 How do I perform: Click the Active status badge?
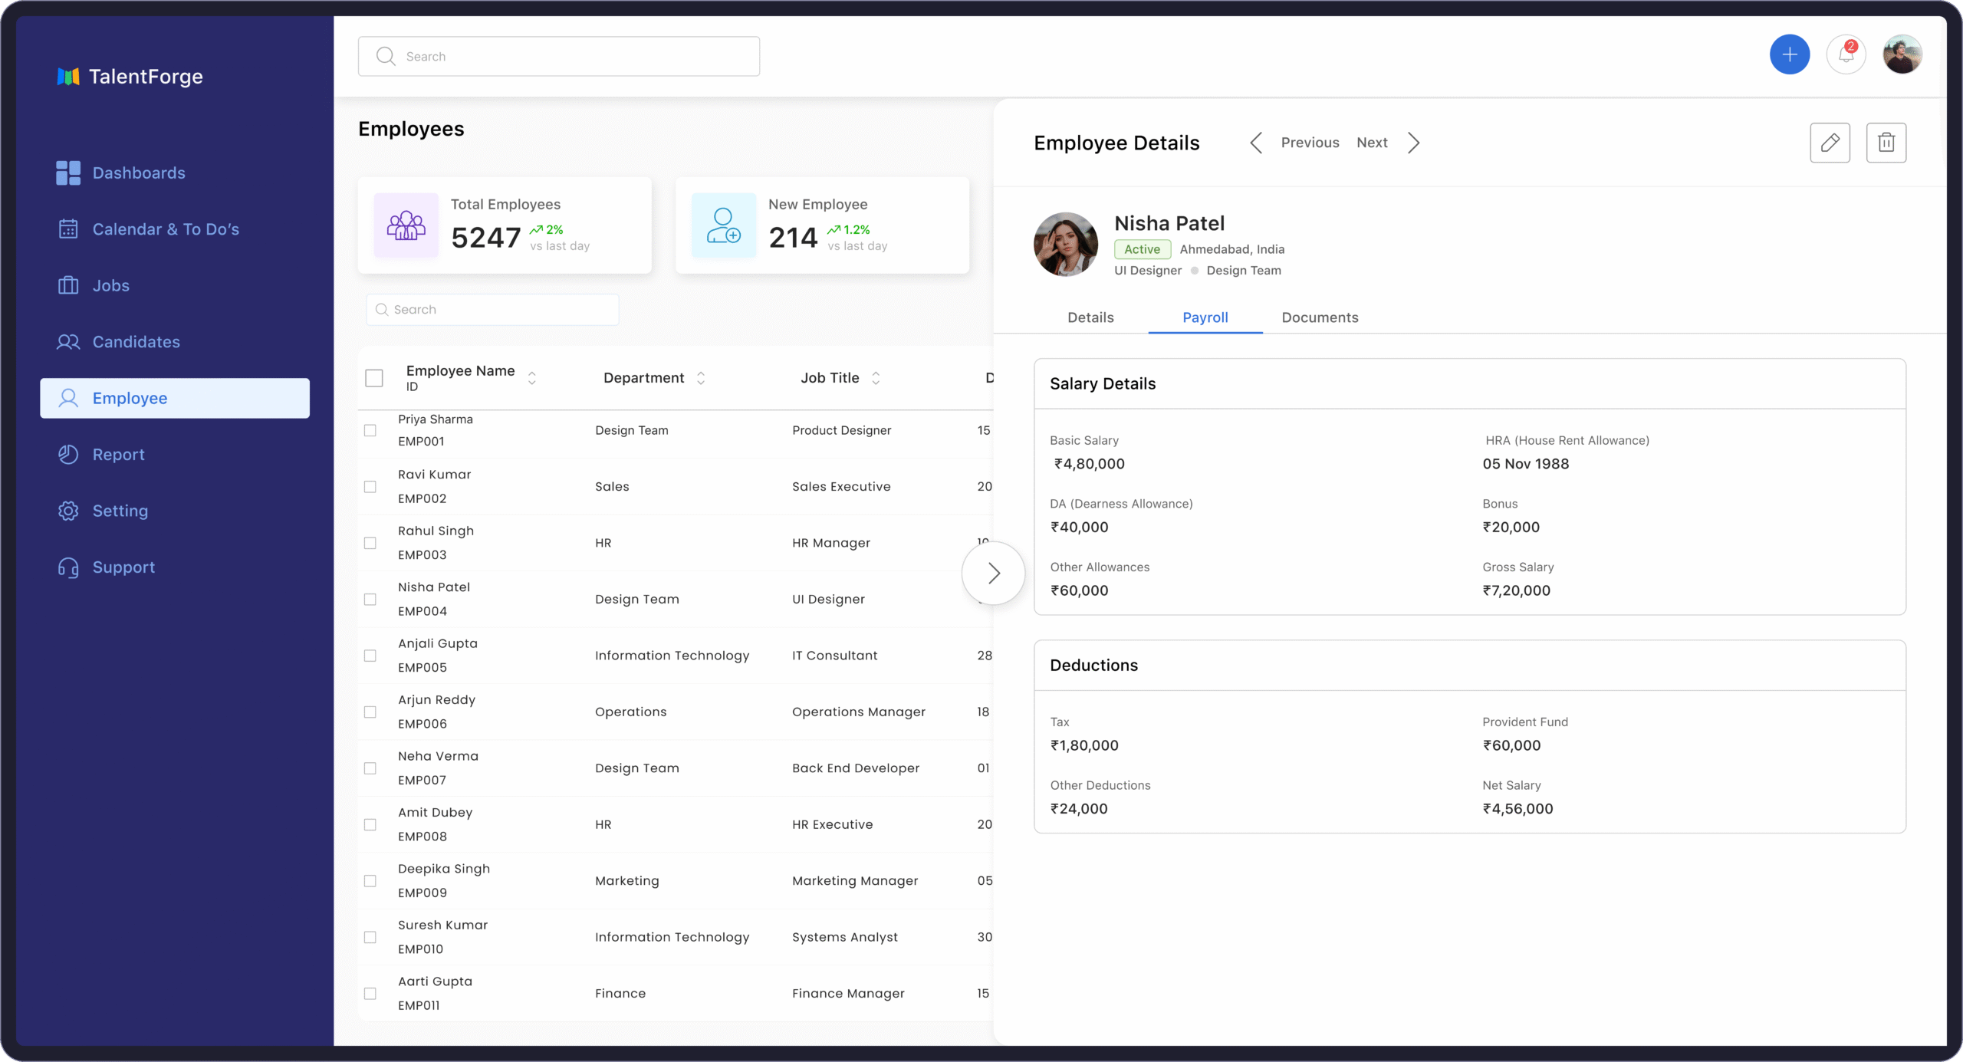(x=1142, y=249)
